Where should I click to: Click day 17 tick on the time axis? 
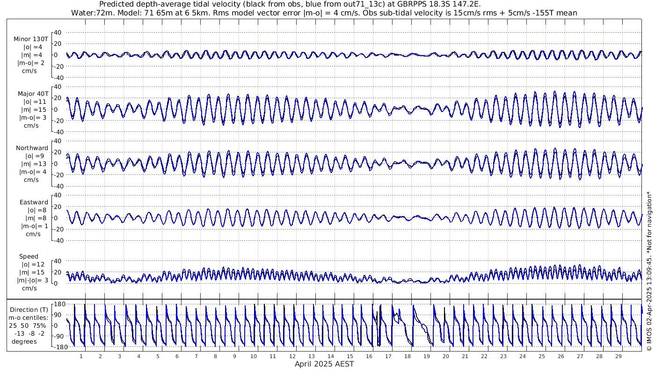pyautogui.click(x=388, y=356)
